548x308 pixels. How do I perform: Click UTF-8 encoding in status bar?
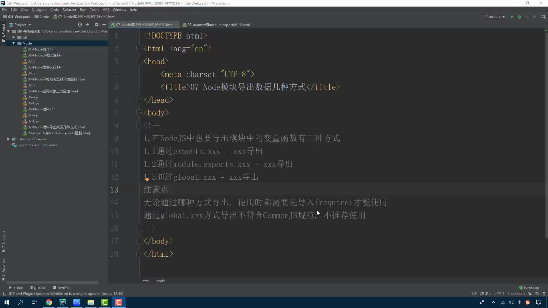coord(499,293)
